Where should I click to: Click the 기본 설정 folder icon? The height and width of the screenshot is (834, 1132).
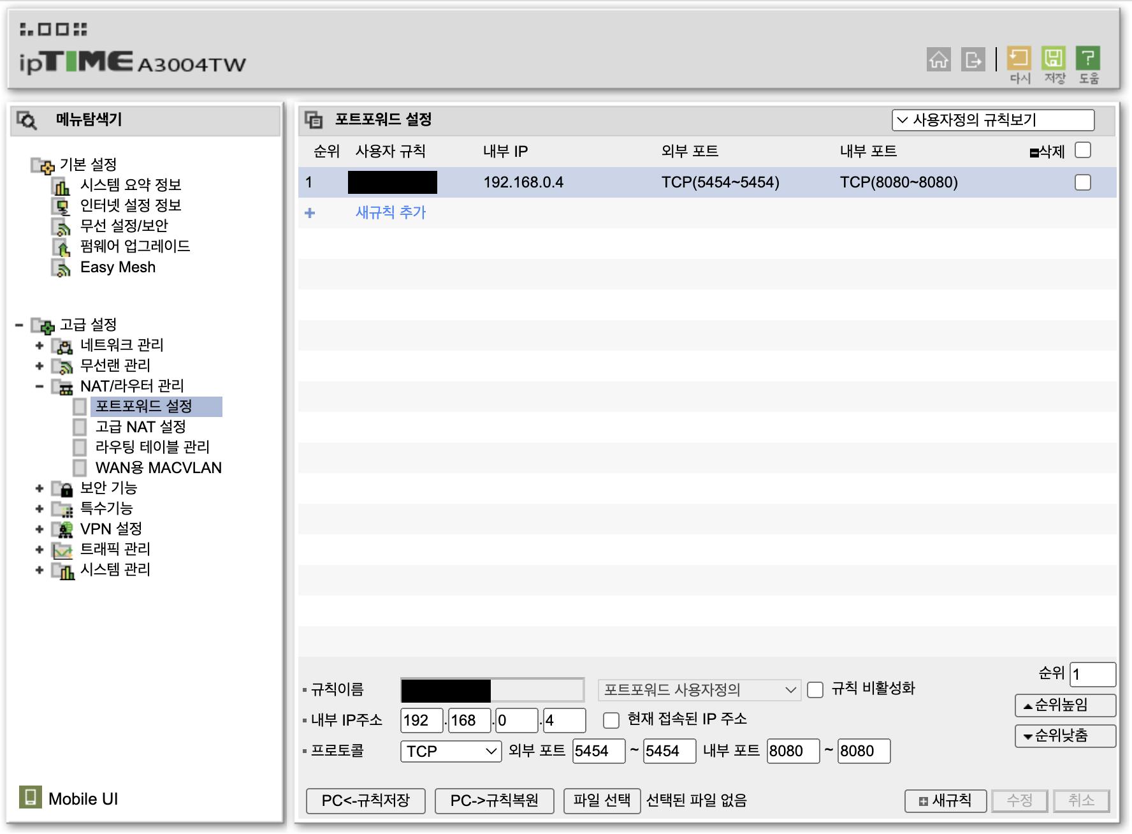pyautogui.click(x=43, y=166)
